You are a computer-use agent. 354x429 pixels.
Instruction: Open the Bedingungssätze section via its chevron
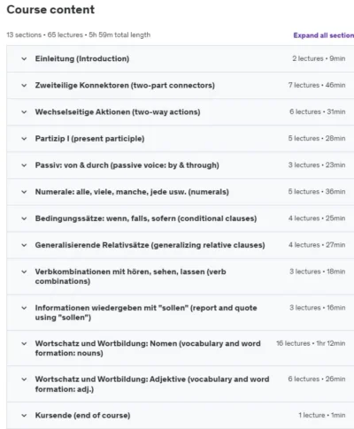point(24,218)
